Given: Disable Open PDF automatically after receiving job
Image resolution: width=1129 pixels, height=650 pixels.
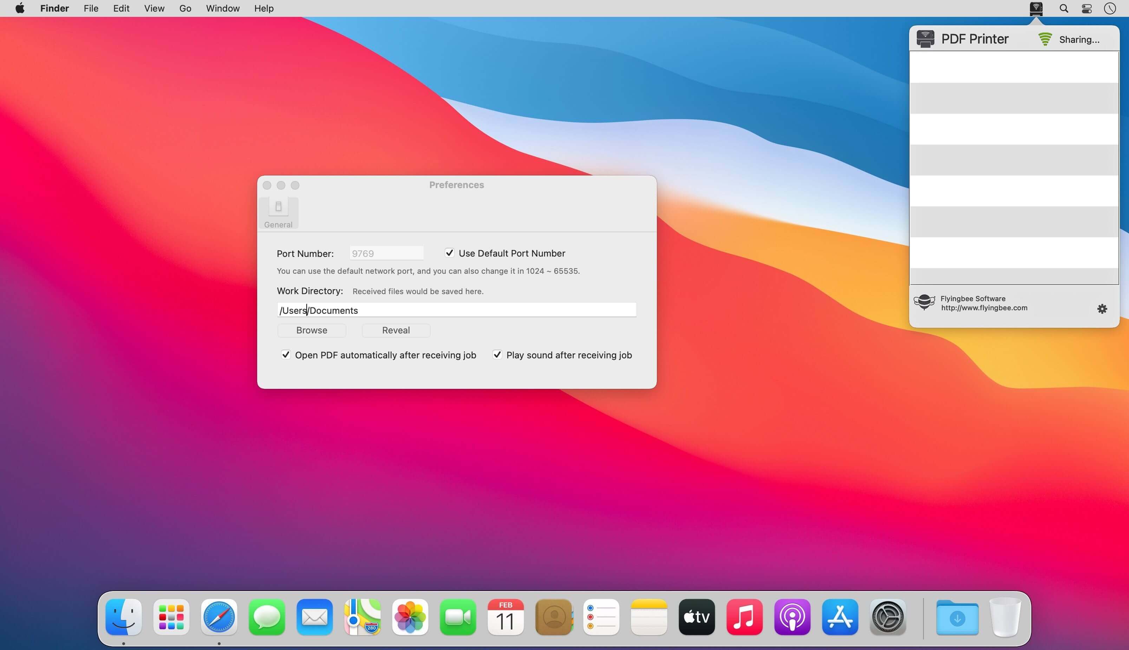Looking at the screenshot, I should tap(286, 355).
